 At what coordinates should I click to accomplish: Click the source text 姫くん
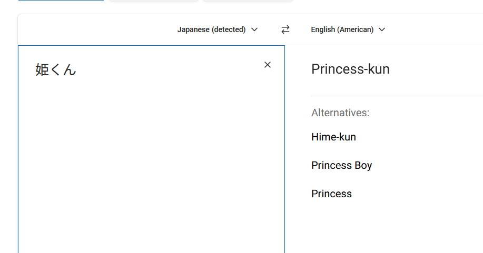click(55, 69)
